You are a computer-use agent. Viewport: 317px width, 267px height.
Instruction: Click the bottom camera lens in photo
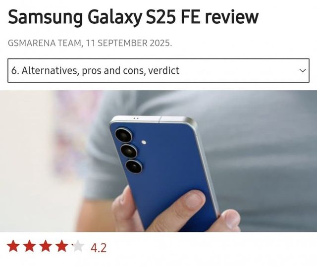pos(134,167)
